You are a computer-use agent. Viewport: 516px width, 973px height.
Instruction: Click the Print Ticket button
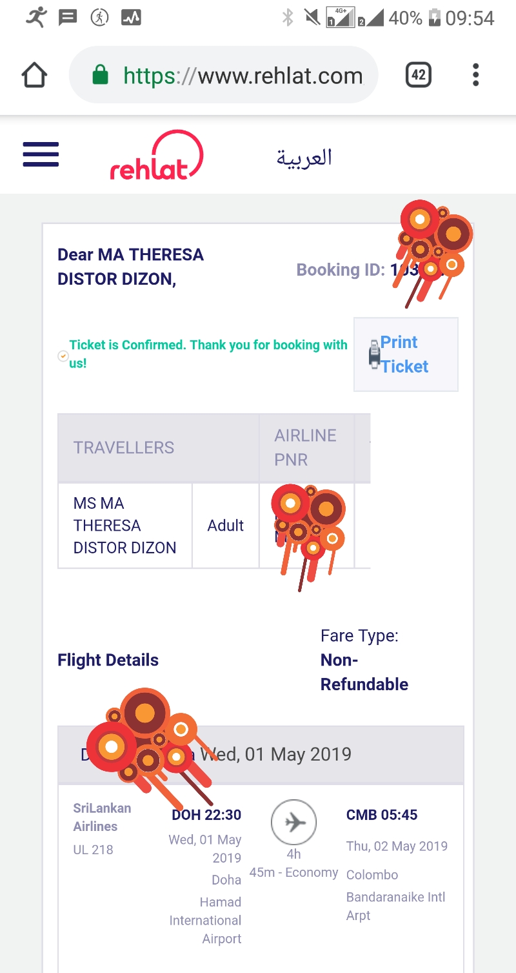point(406,354)
